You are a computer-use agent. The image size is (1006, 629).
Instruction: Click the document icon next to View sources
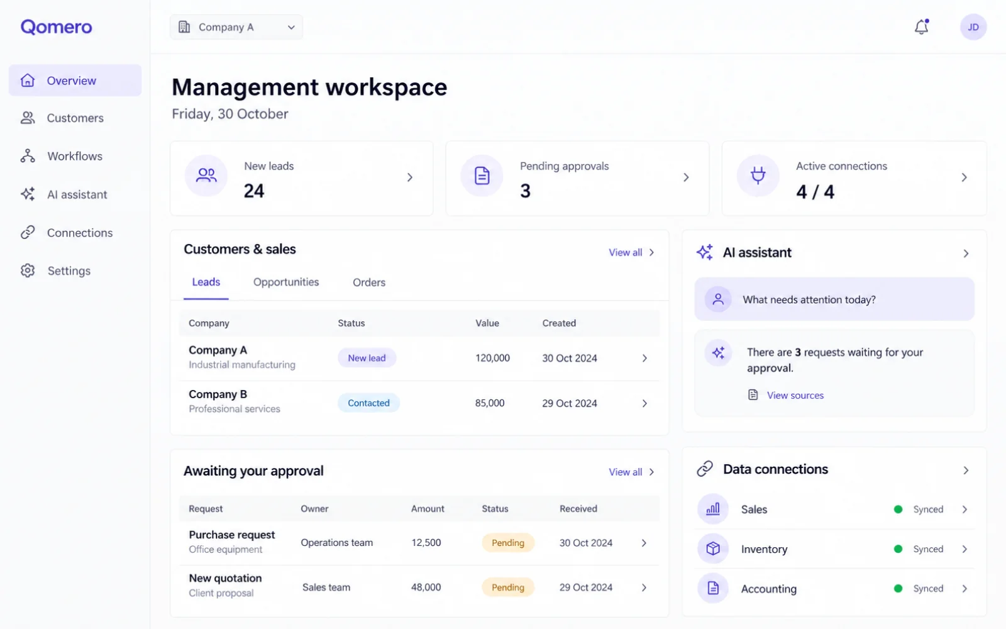click(x=753, y=395)
